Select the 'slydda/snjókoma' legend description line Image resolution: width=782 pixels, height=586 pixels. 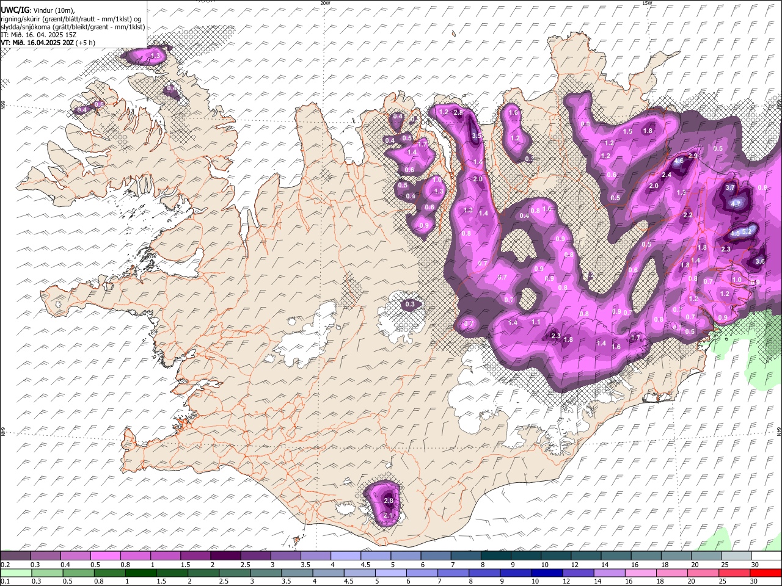pyautogui.click(x=73, y=27)
